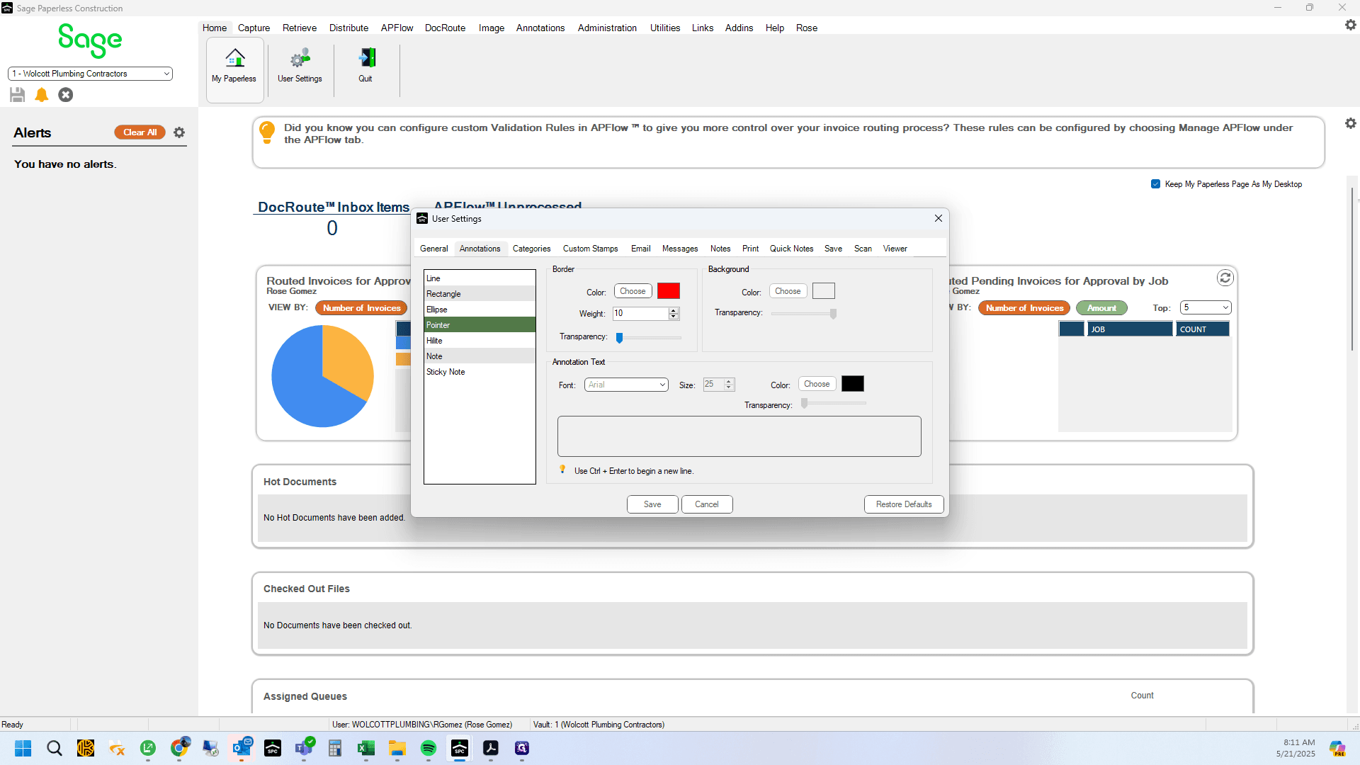The image size is (1360, 765).
Task: Select Sticky Note annotation type
Action: [480, 372]
